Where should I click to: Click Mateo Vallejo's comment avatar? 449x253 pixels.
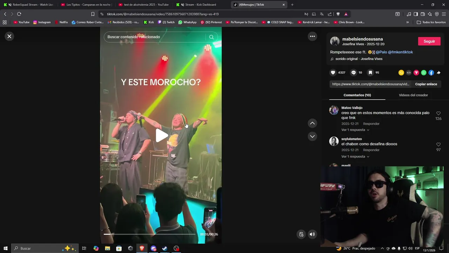click(x=334, y=110)
